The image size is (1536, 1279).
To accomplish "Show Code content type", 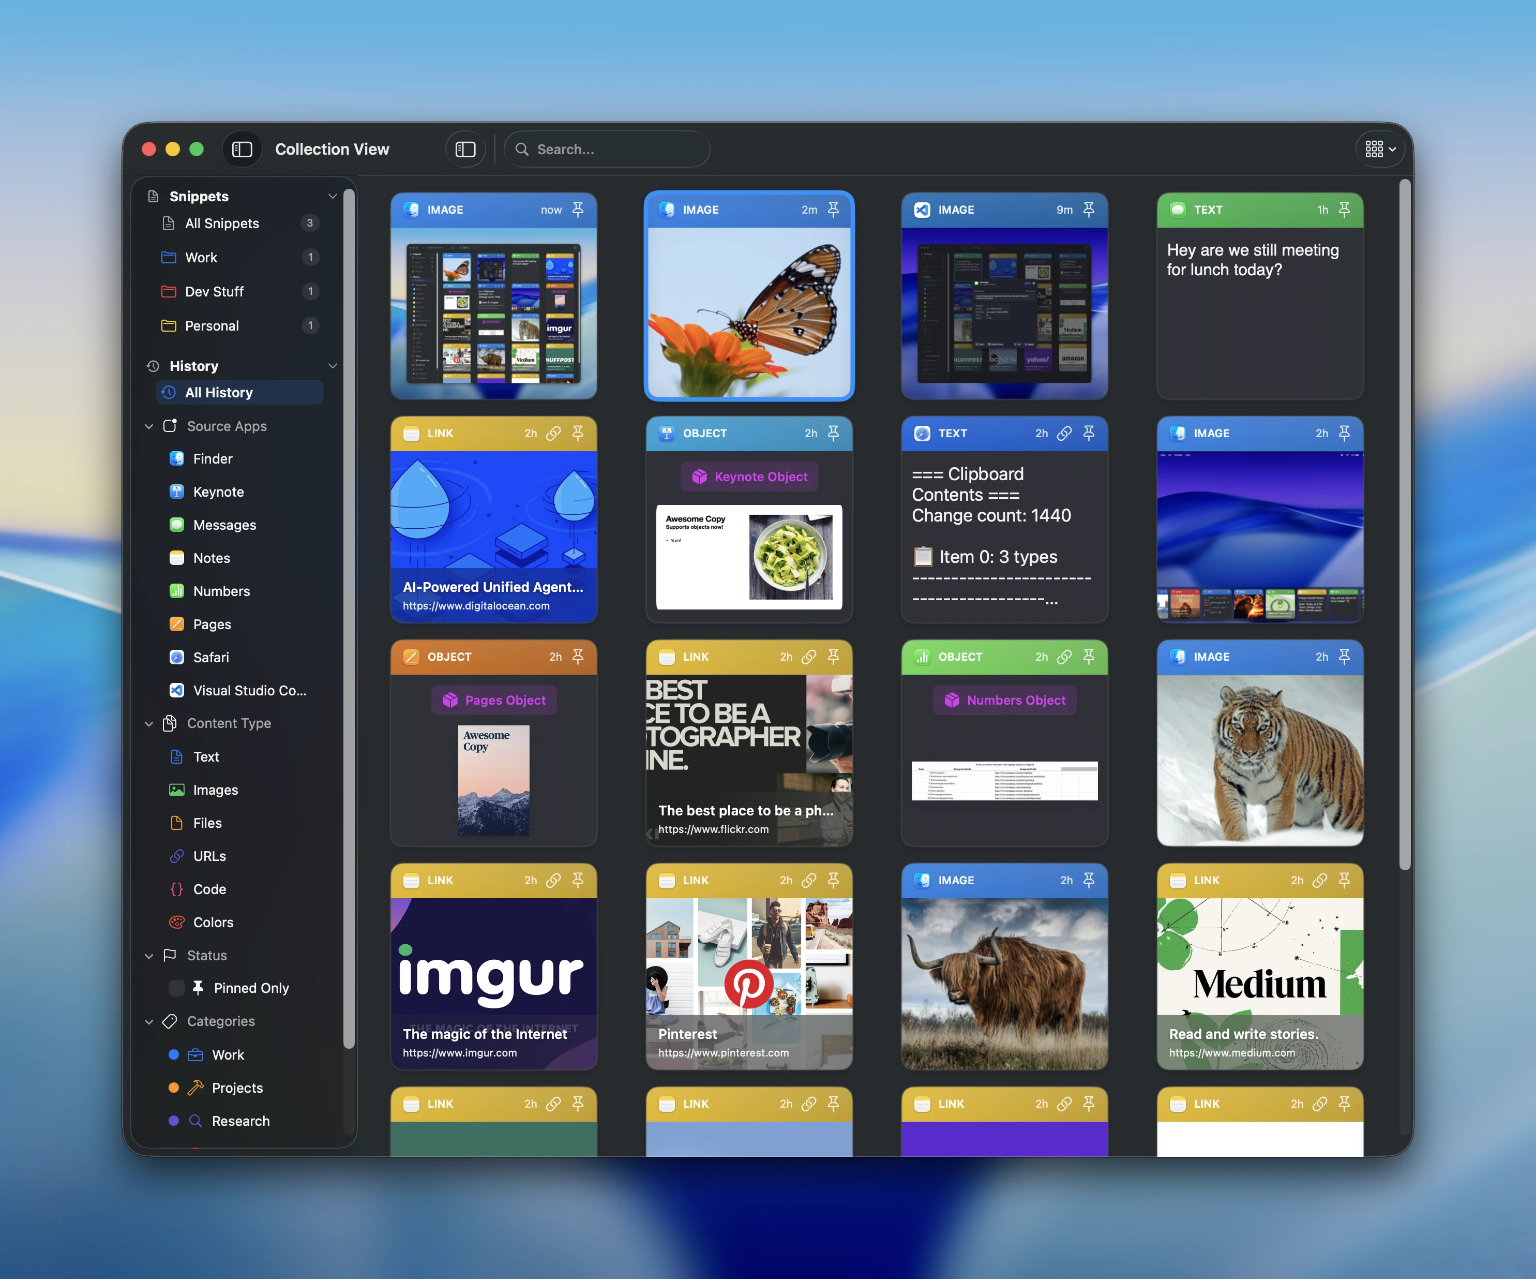I will pyautogui.click(x=209, y=889).
